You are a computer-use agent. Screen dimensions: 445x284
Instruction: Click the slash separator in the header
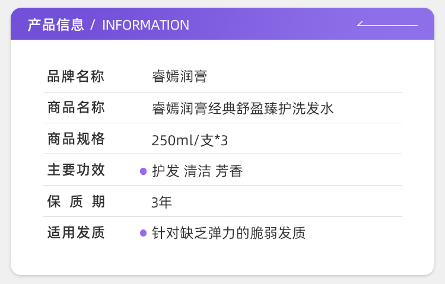point(93,25)
